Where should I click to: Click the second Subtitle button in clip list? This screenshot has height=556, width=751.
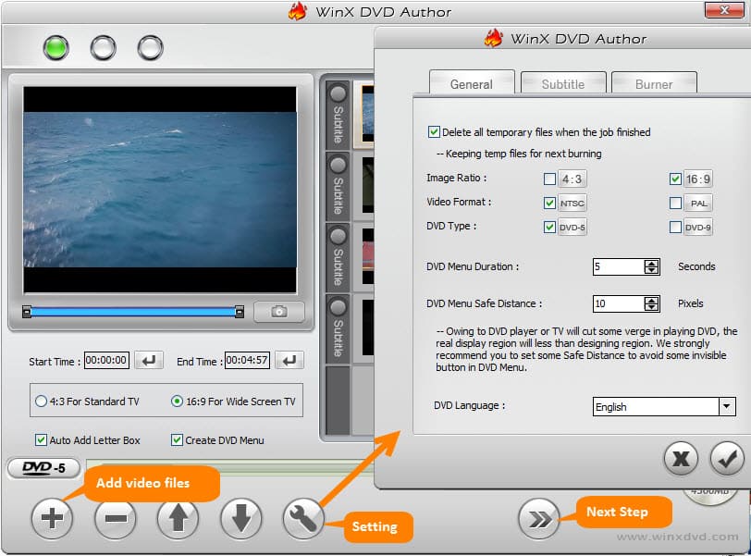[339, 186]
